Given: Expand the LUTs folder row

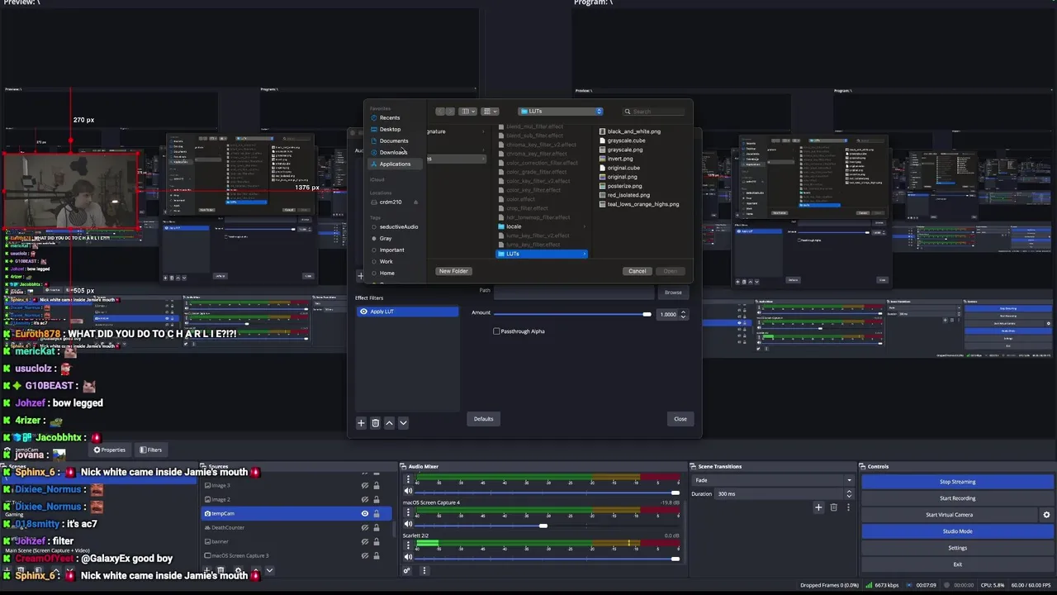Looking at the screenshot, I should coord(584,254).
